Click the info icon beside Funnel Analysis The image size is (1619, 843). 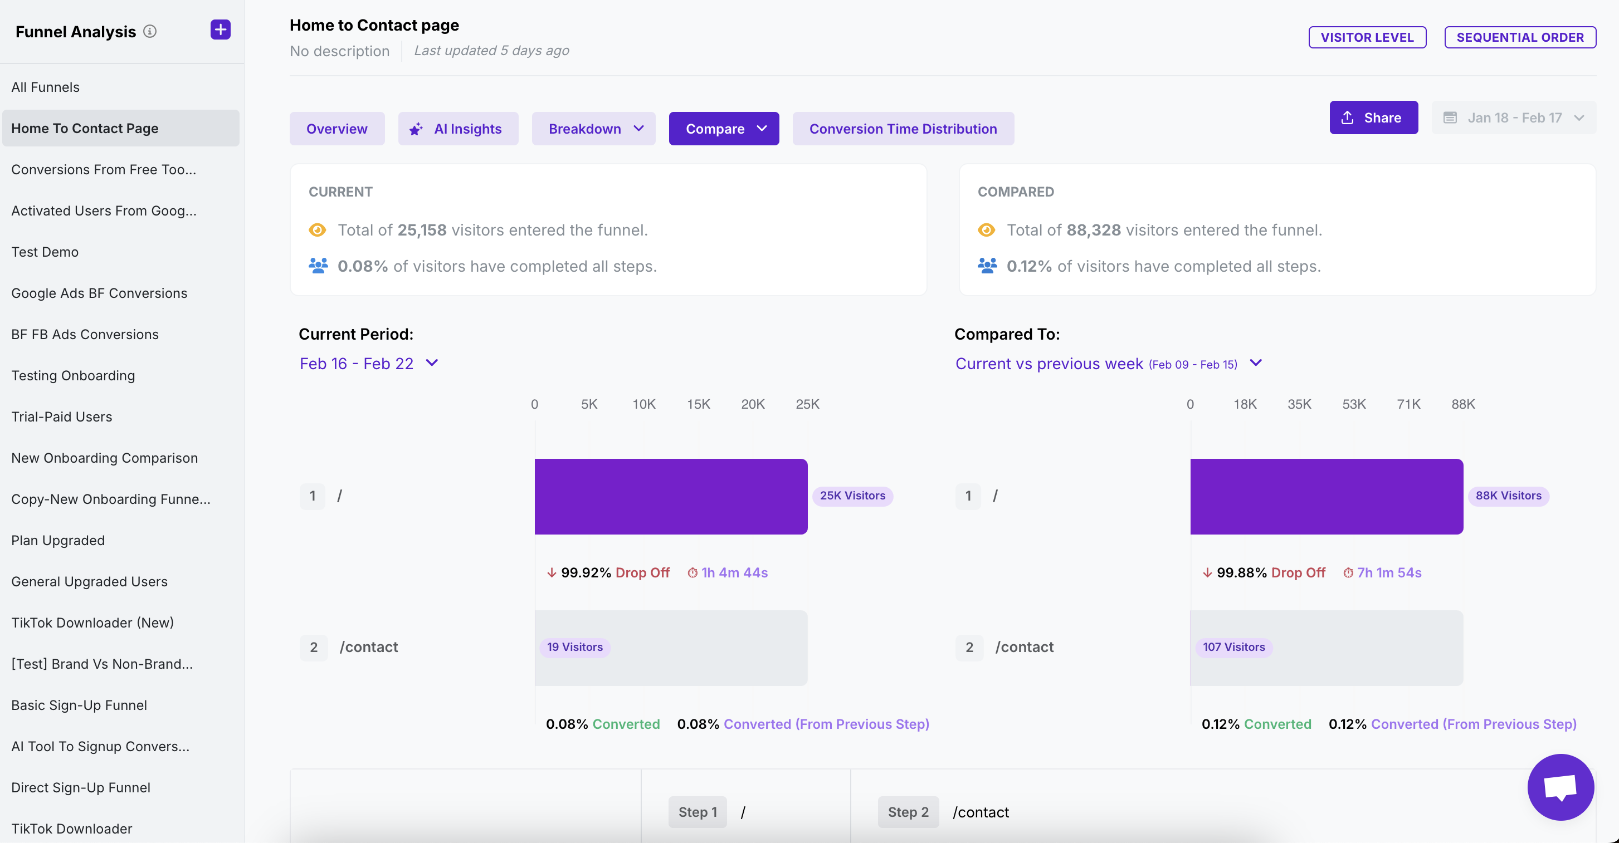[x=149, y=31]
